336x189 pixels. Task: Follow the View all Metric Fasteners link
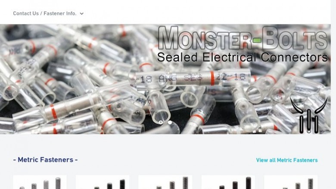(x=287, y=160)
